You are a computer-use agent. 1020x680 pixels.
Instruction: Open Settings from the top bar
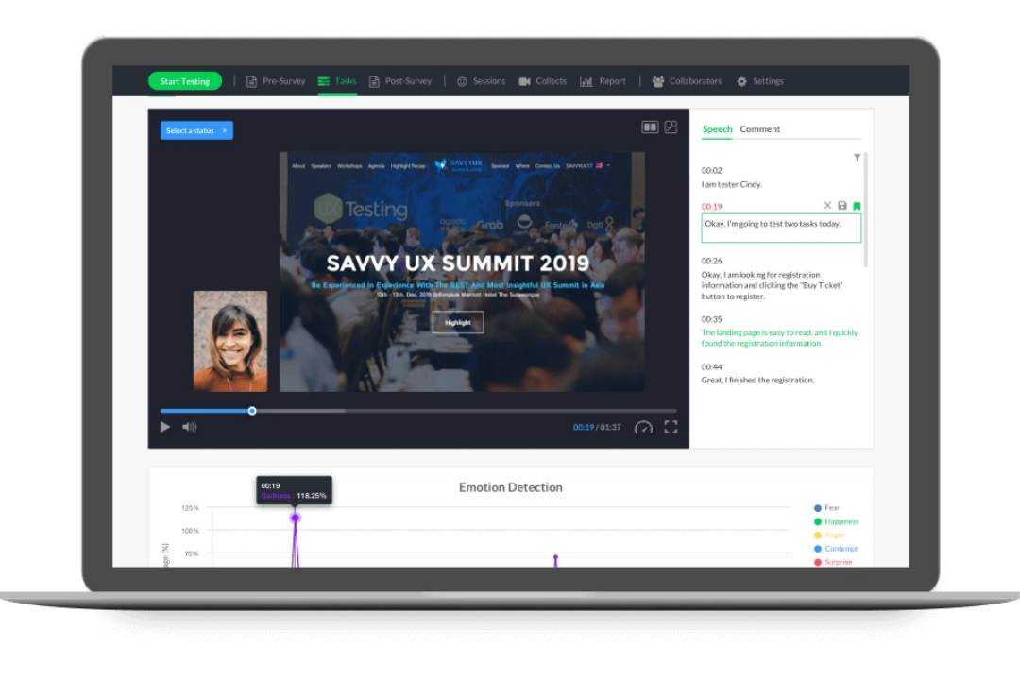pyautogui.click(x=760, y=81)
